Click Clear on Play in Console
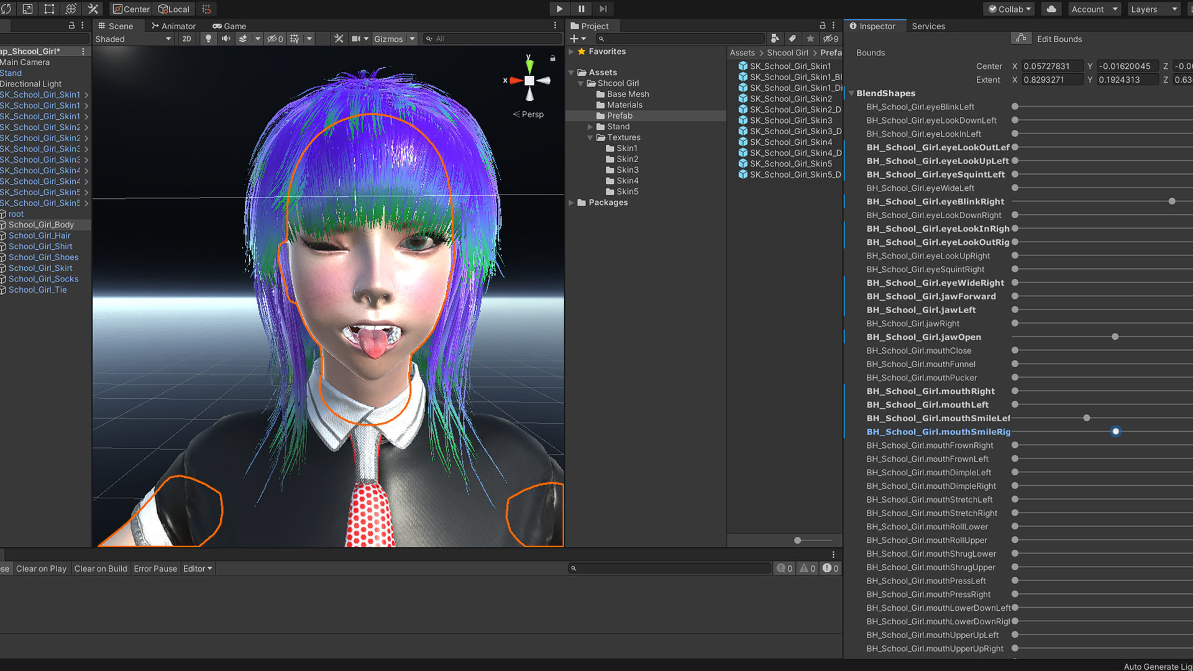Screen dimensions: 1193x671 (41, 568)
